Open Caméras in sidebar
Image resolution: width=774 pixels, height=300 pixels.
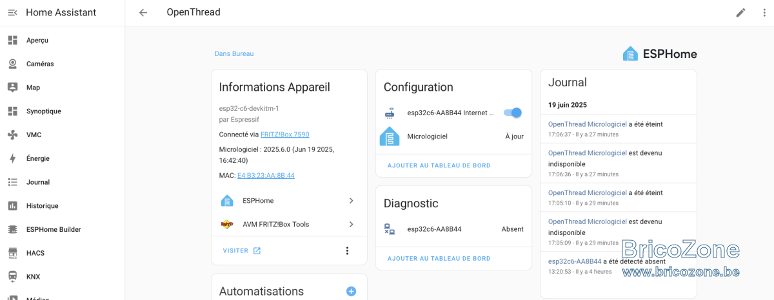pyautogui.click(x=63, y=64)
